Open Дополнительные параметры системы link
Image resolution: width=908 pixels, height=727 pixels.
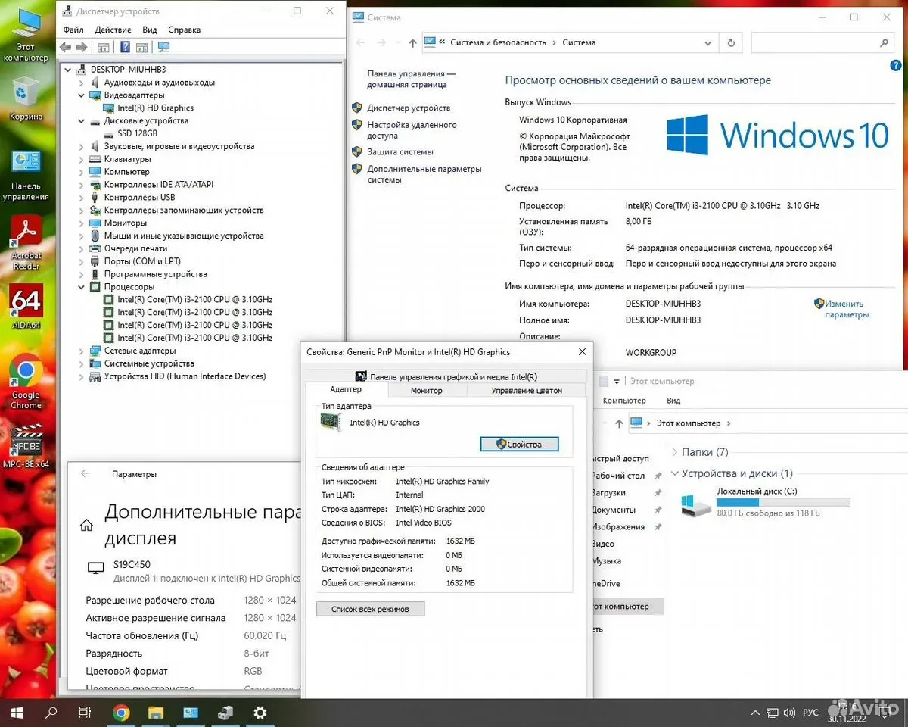click(x=424, y=174)
